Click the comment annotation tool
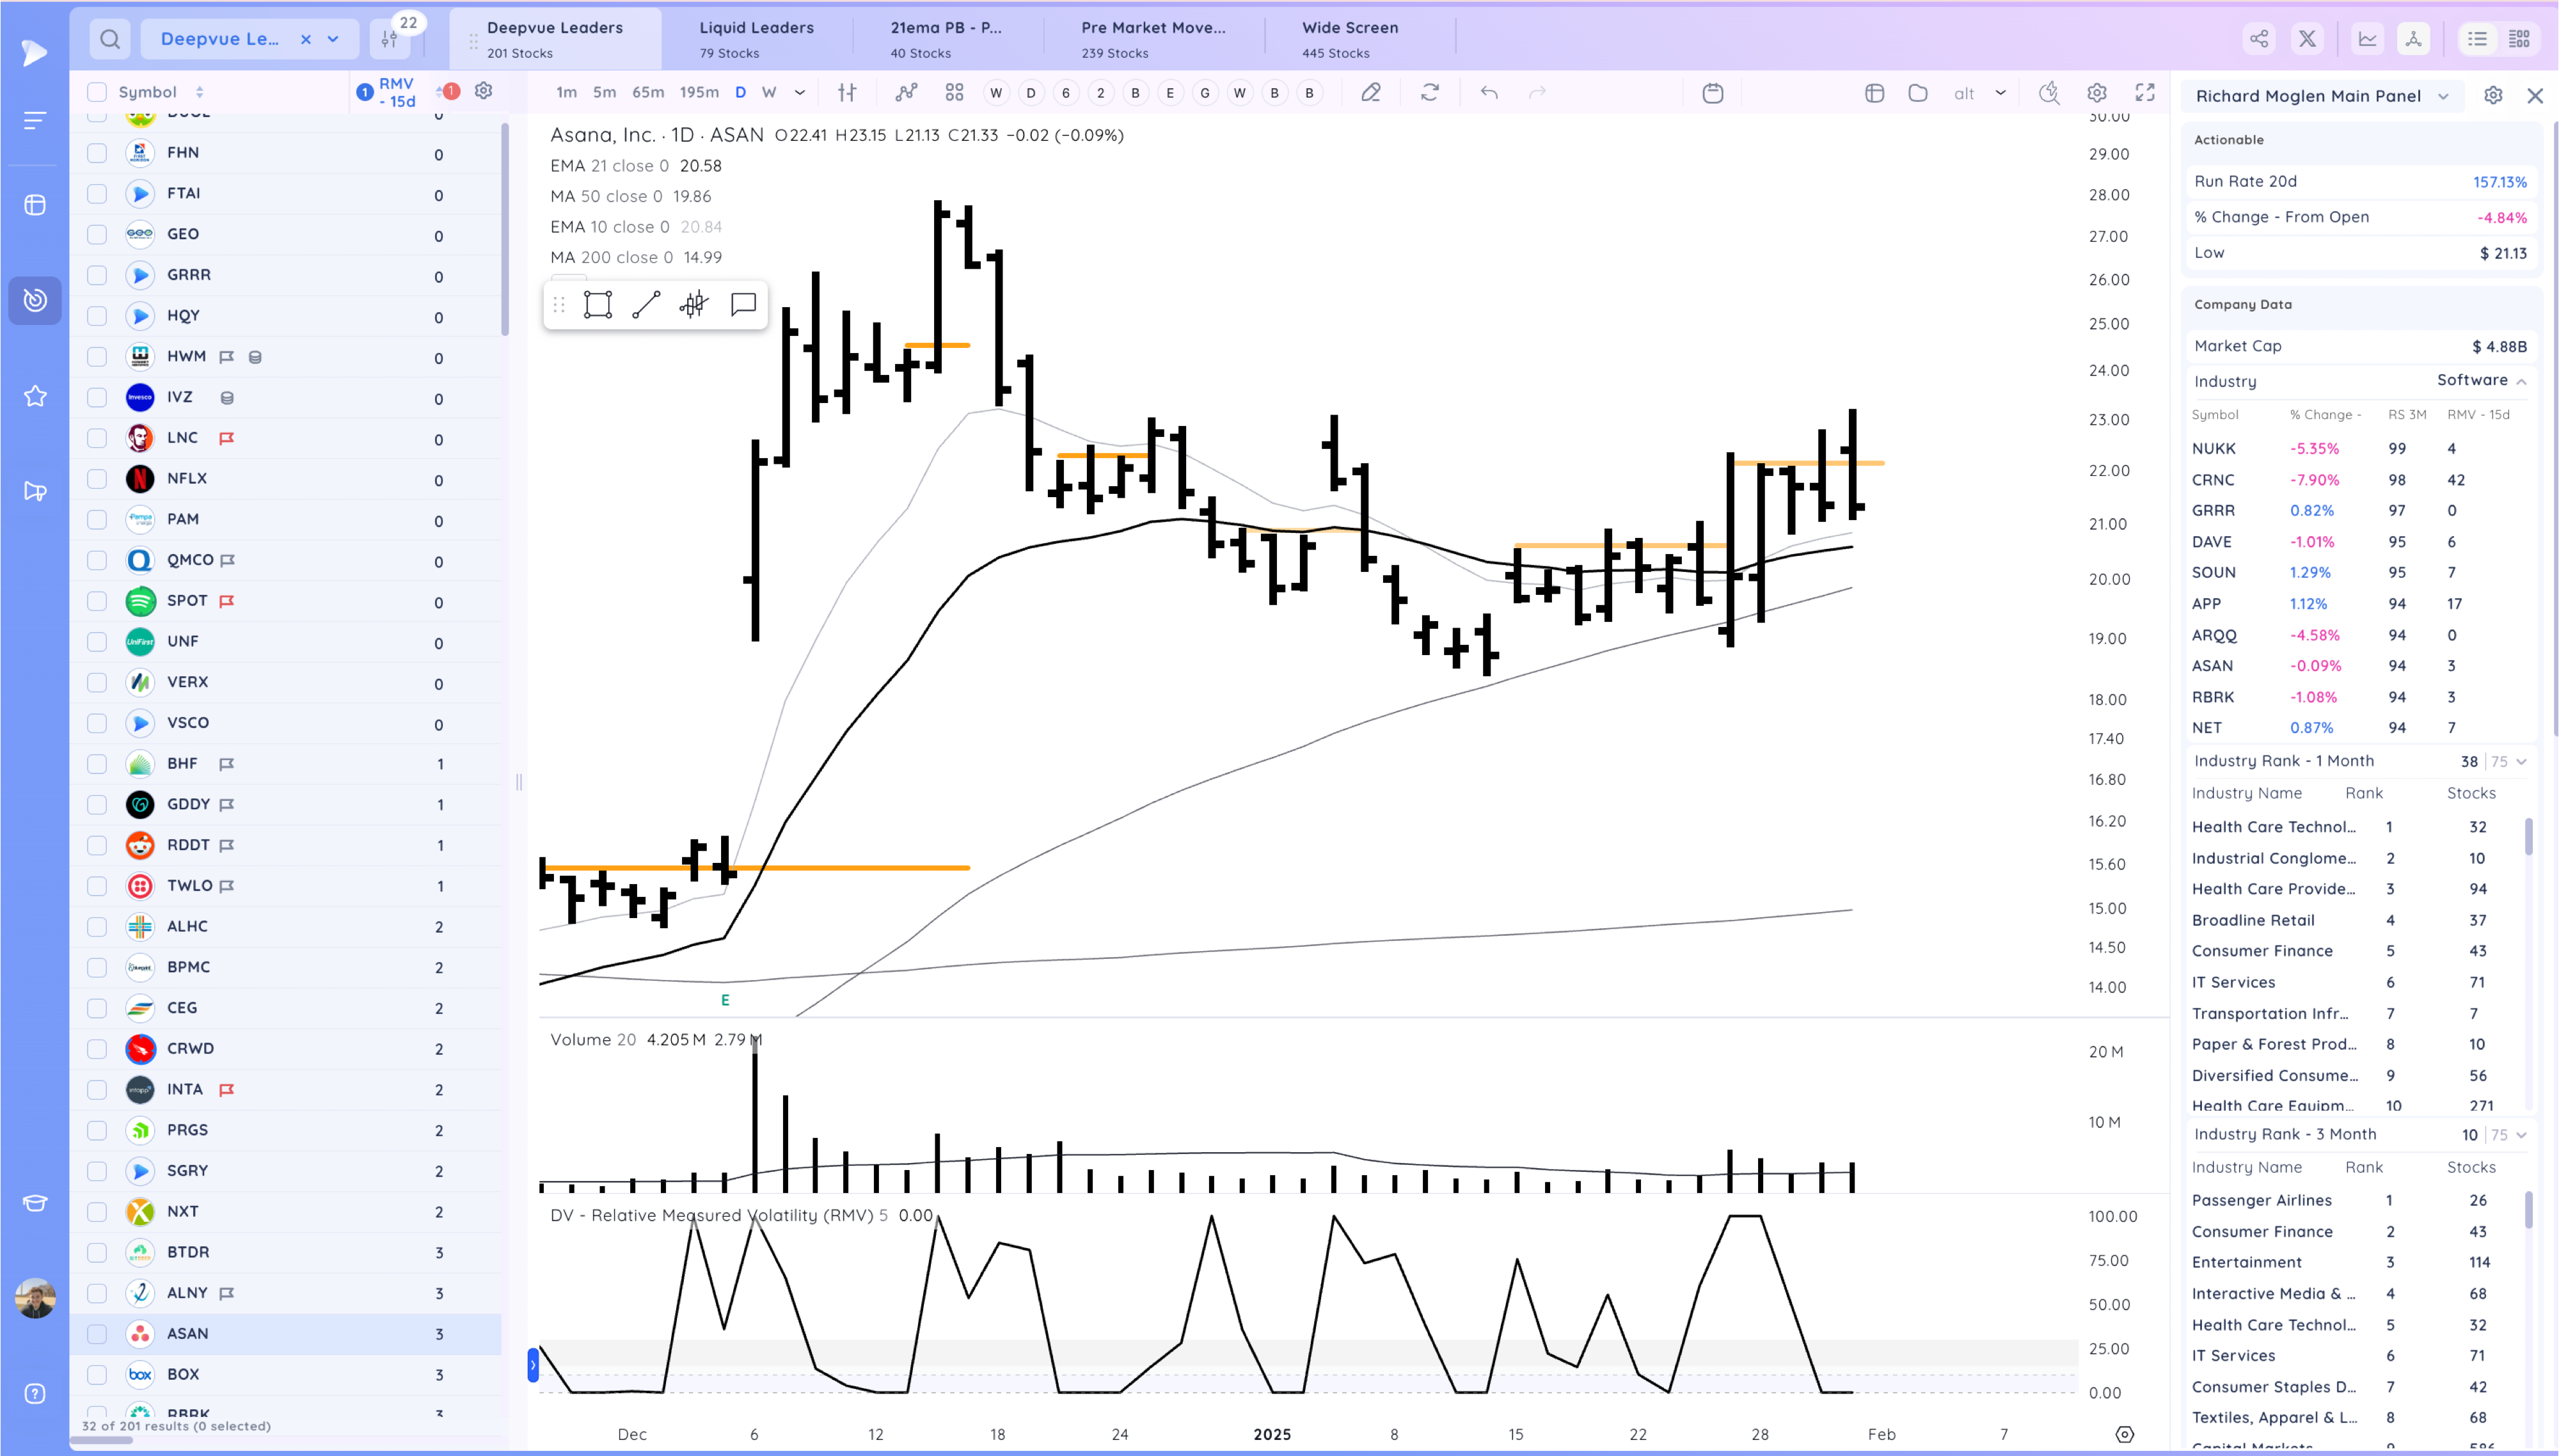The image size is (2559, 1456). pos(743,305)
